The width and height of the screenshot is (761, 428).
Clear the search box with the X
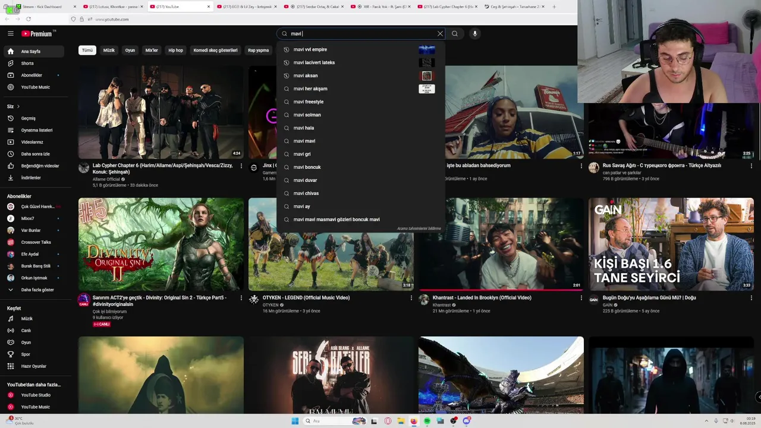[x=440, y=34]
